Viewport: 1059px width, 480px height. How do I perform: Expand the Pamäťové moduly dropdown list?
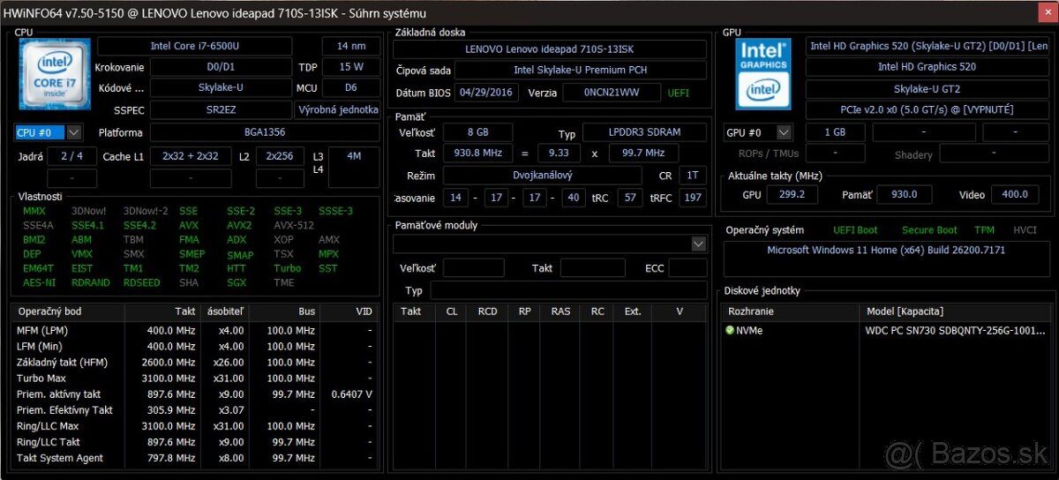699,244
